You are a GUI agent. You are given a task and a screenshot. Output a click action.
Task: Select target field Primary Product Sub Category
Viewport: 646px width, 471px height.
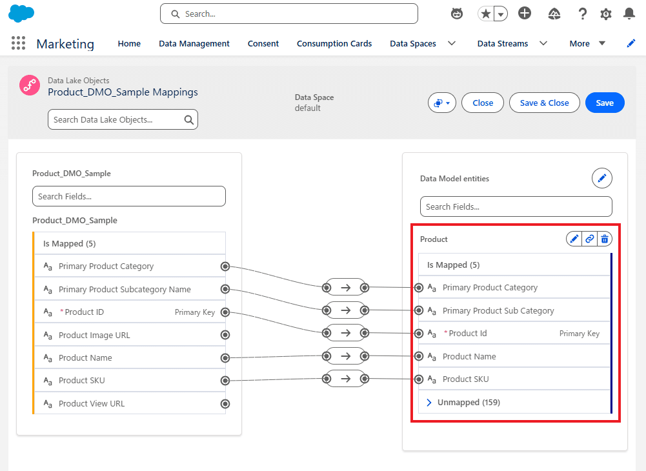(x=514, y=310)
